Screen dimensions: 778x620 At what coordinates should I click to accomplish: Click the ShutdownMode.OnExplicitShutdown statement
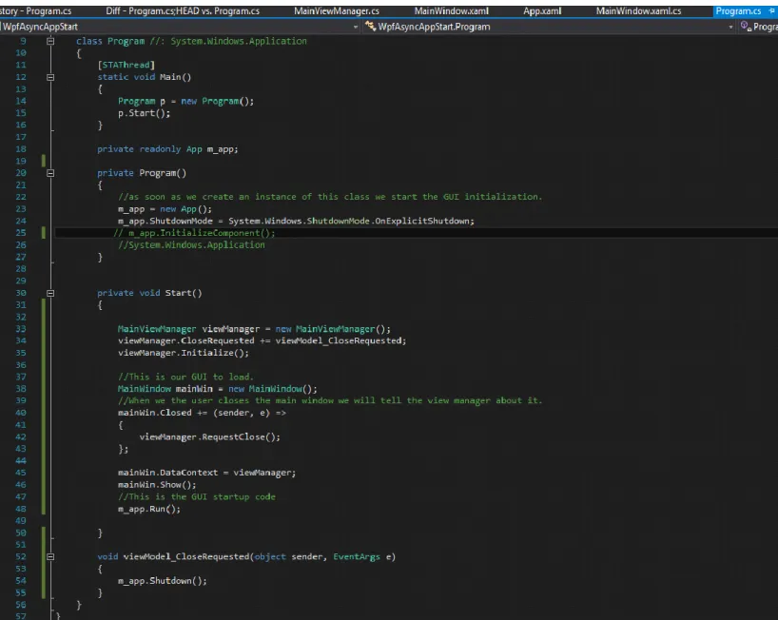296,222
